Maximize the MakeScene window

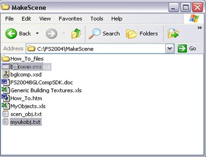click(x=186, y=7)
